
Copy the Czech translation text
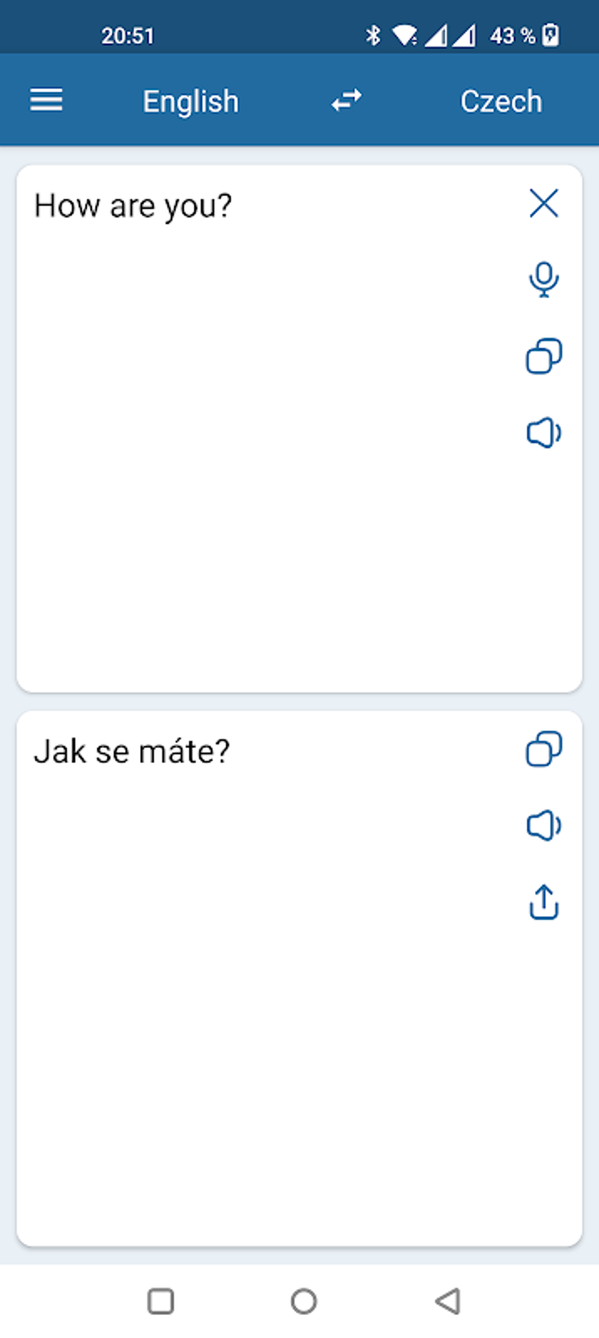544,749
